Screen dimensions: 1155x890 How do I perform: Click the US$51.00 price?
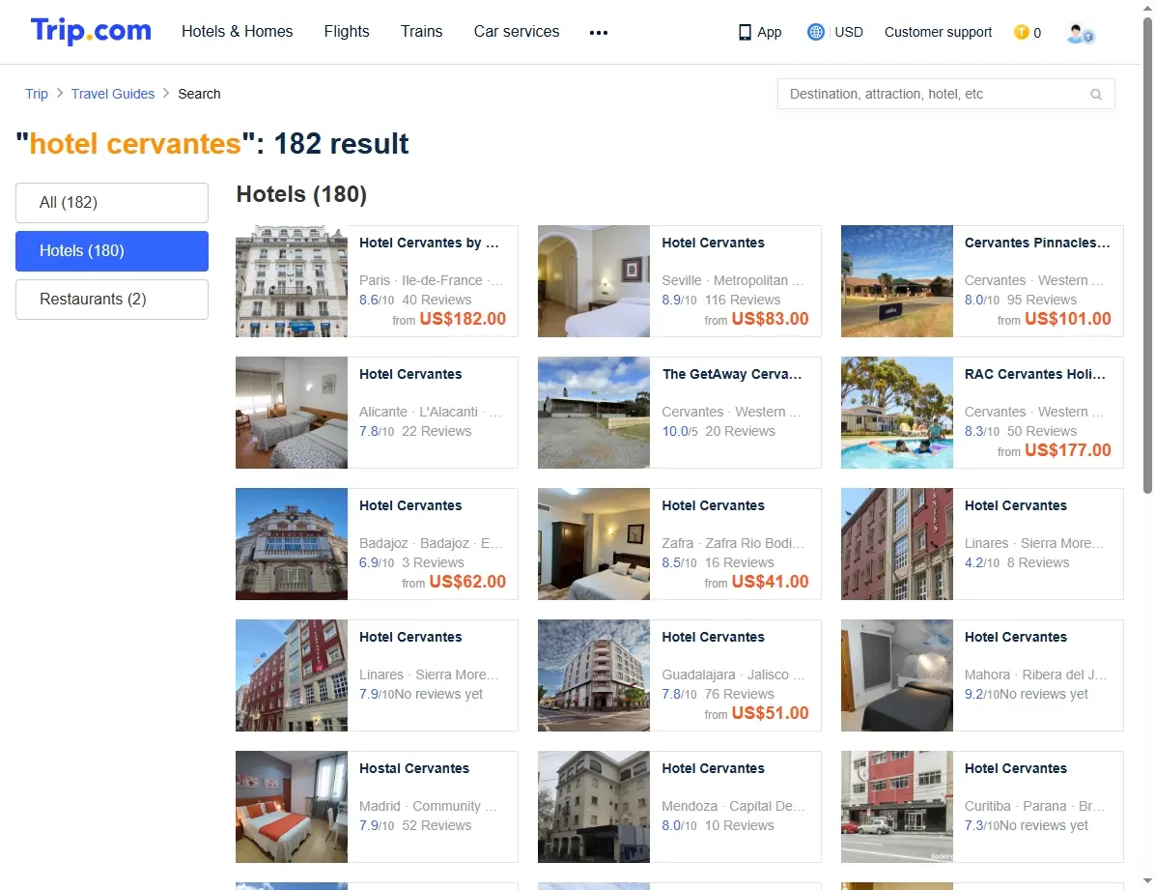coord(770,713)
